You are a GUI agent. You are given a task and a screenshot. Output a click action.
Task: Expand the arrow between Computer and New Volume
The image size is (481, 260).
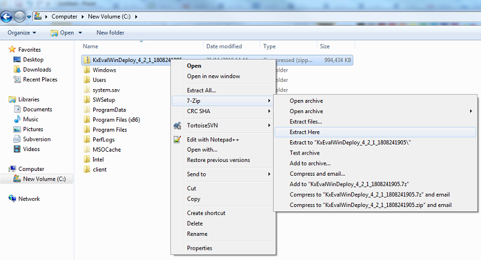(x=82, y=17)
